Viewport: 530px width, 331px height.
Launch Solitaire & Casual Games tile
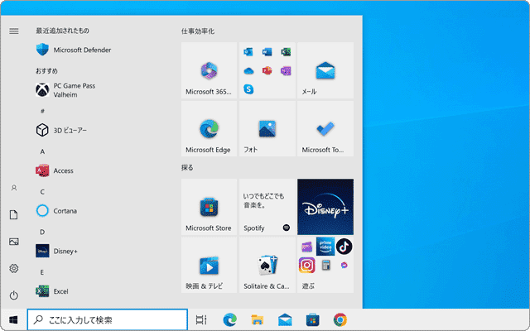(x=267, y=265)
